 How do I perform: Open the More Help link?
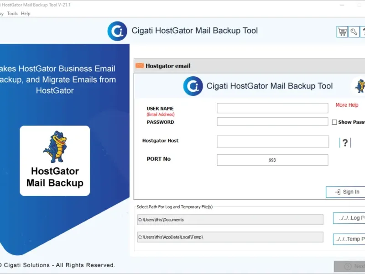[347, 105]
